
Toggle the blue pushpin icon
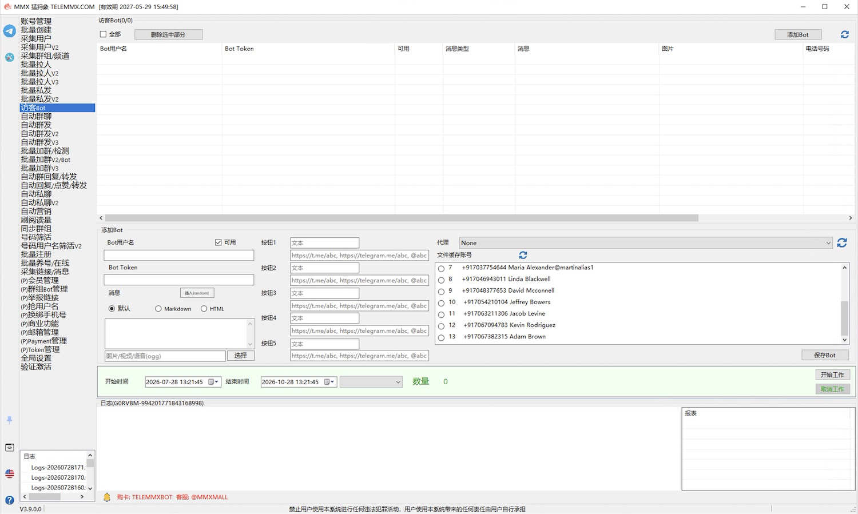pyautogui.click(x=9, y=420)
